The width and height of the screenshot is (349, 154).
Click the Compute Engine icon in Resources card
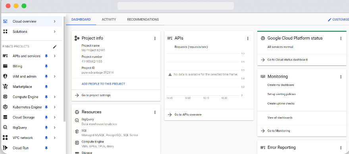point(77,143)
